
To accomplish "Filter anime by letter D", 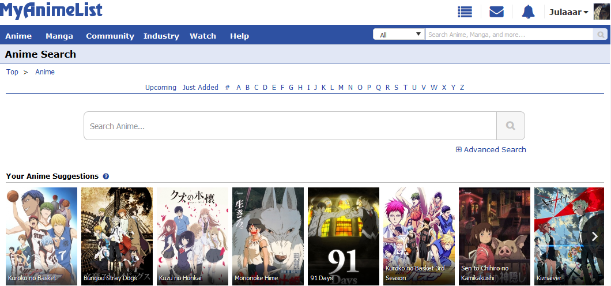I will (265, 87).
